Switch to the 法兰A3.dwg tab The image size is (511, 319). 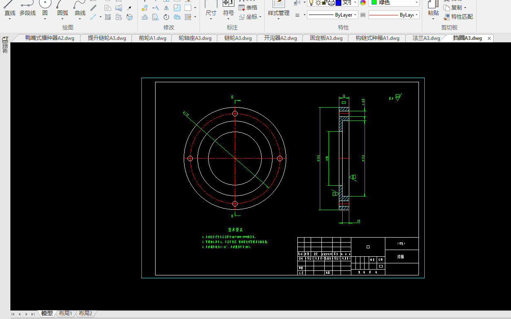point(426,38)
